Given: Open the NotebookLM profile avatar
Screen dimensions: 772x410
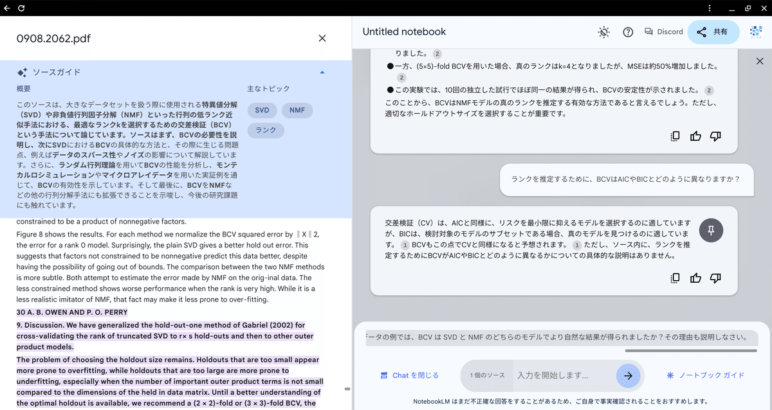Looking at the screenshot, I should 755,31.
